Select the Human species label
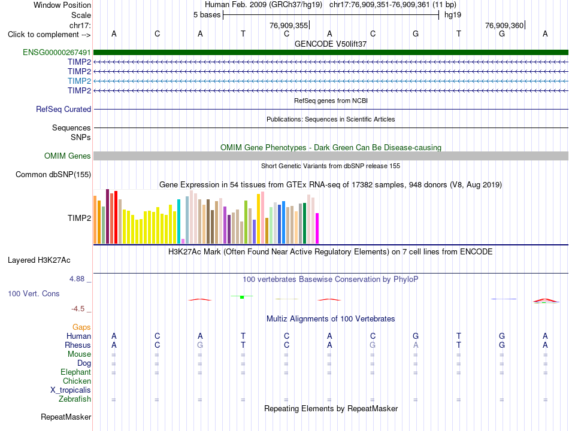This screenshot has height=431, width=569. point(78,336)
